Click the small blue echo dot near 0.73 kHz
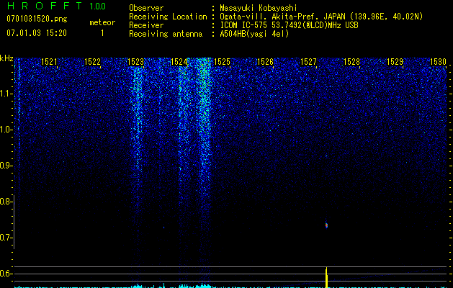This screenshot has height=288, width=453. click(163, 228)
